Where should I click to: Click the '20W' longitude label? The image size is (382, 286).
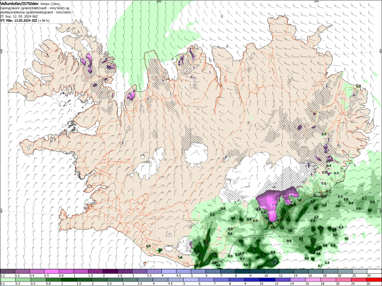pos(159,1)
